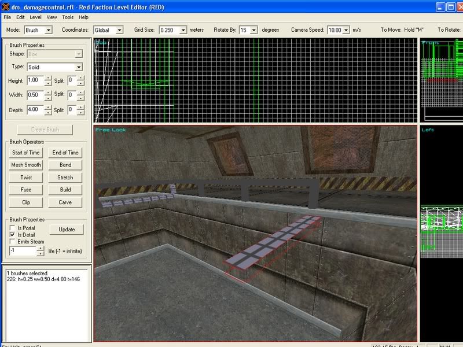Click the Height Split field
Screen dimensions: 463x347
pyautogui.click(x=72, y=80)
